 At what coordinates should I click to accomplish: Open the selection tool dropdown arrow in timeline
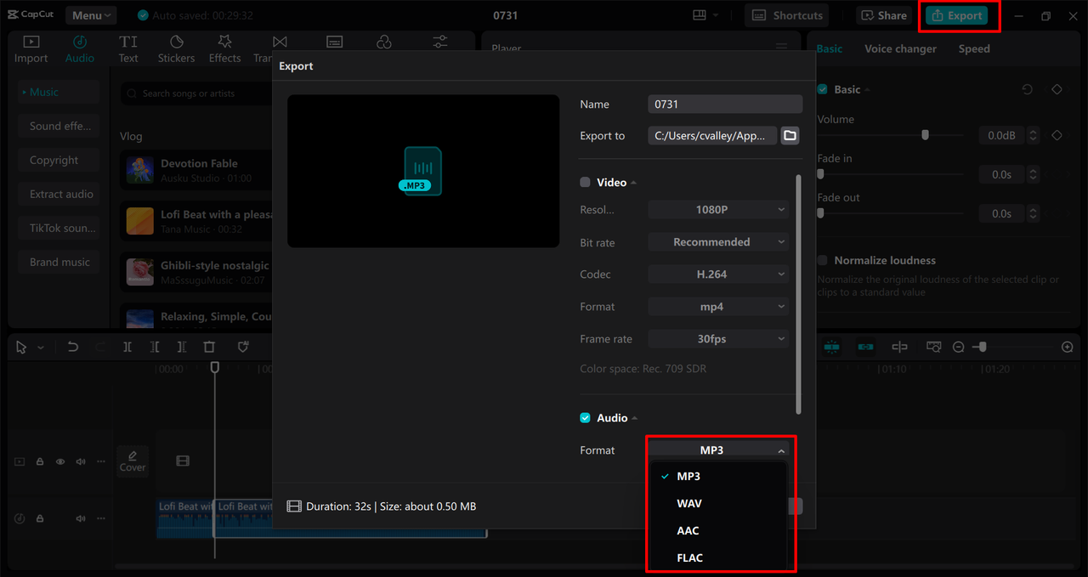point(40,348)
